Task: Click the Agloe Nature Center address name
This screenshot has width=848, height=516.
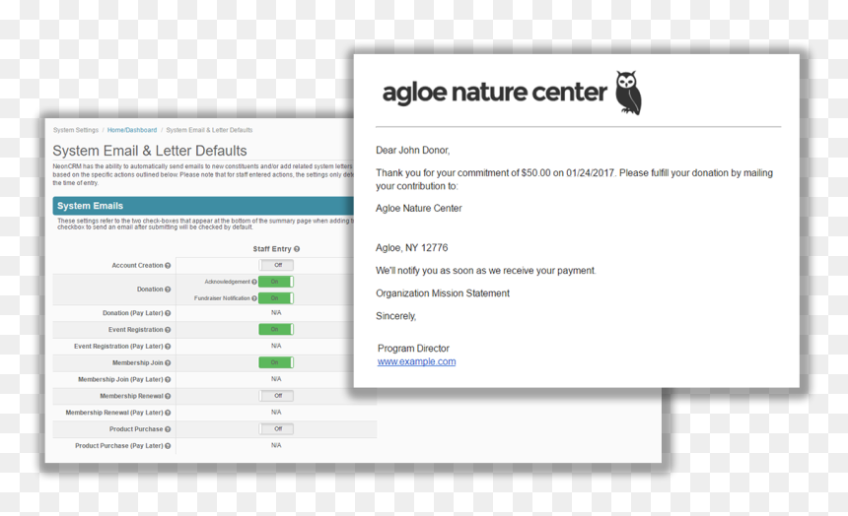Action: point(419,209)
